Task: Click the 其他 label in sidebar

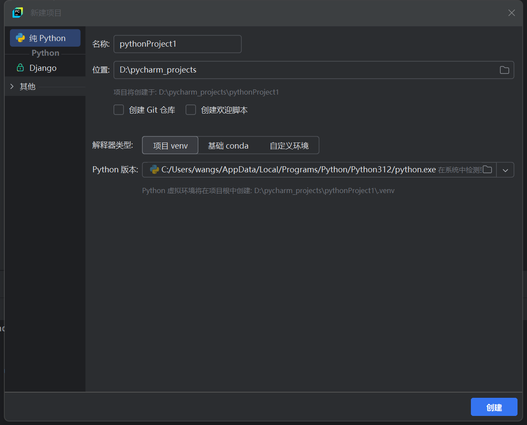Action: (x=28, y=86)
